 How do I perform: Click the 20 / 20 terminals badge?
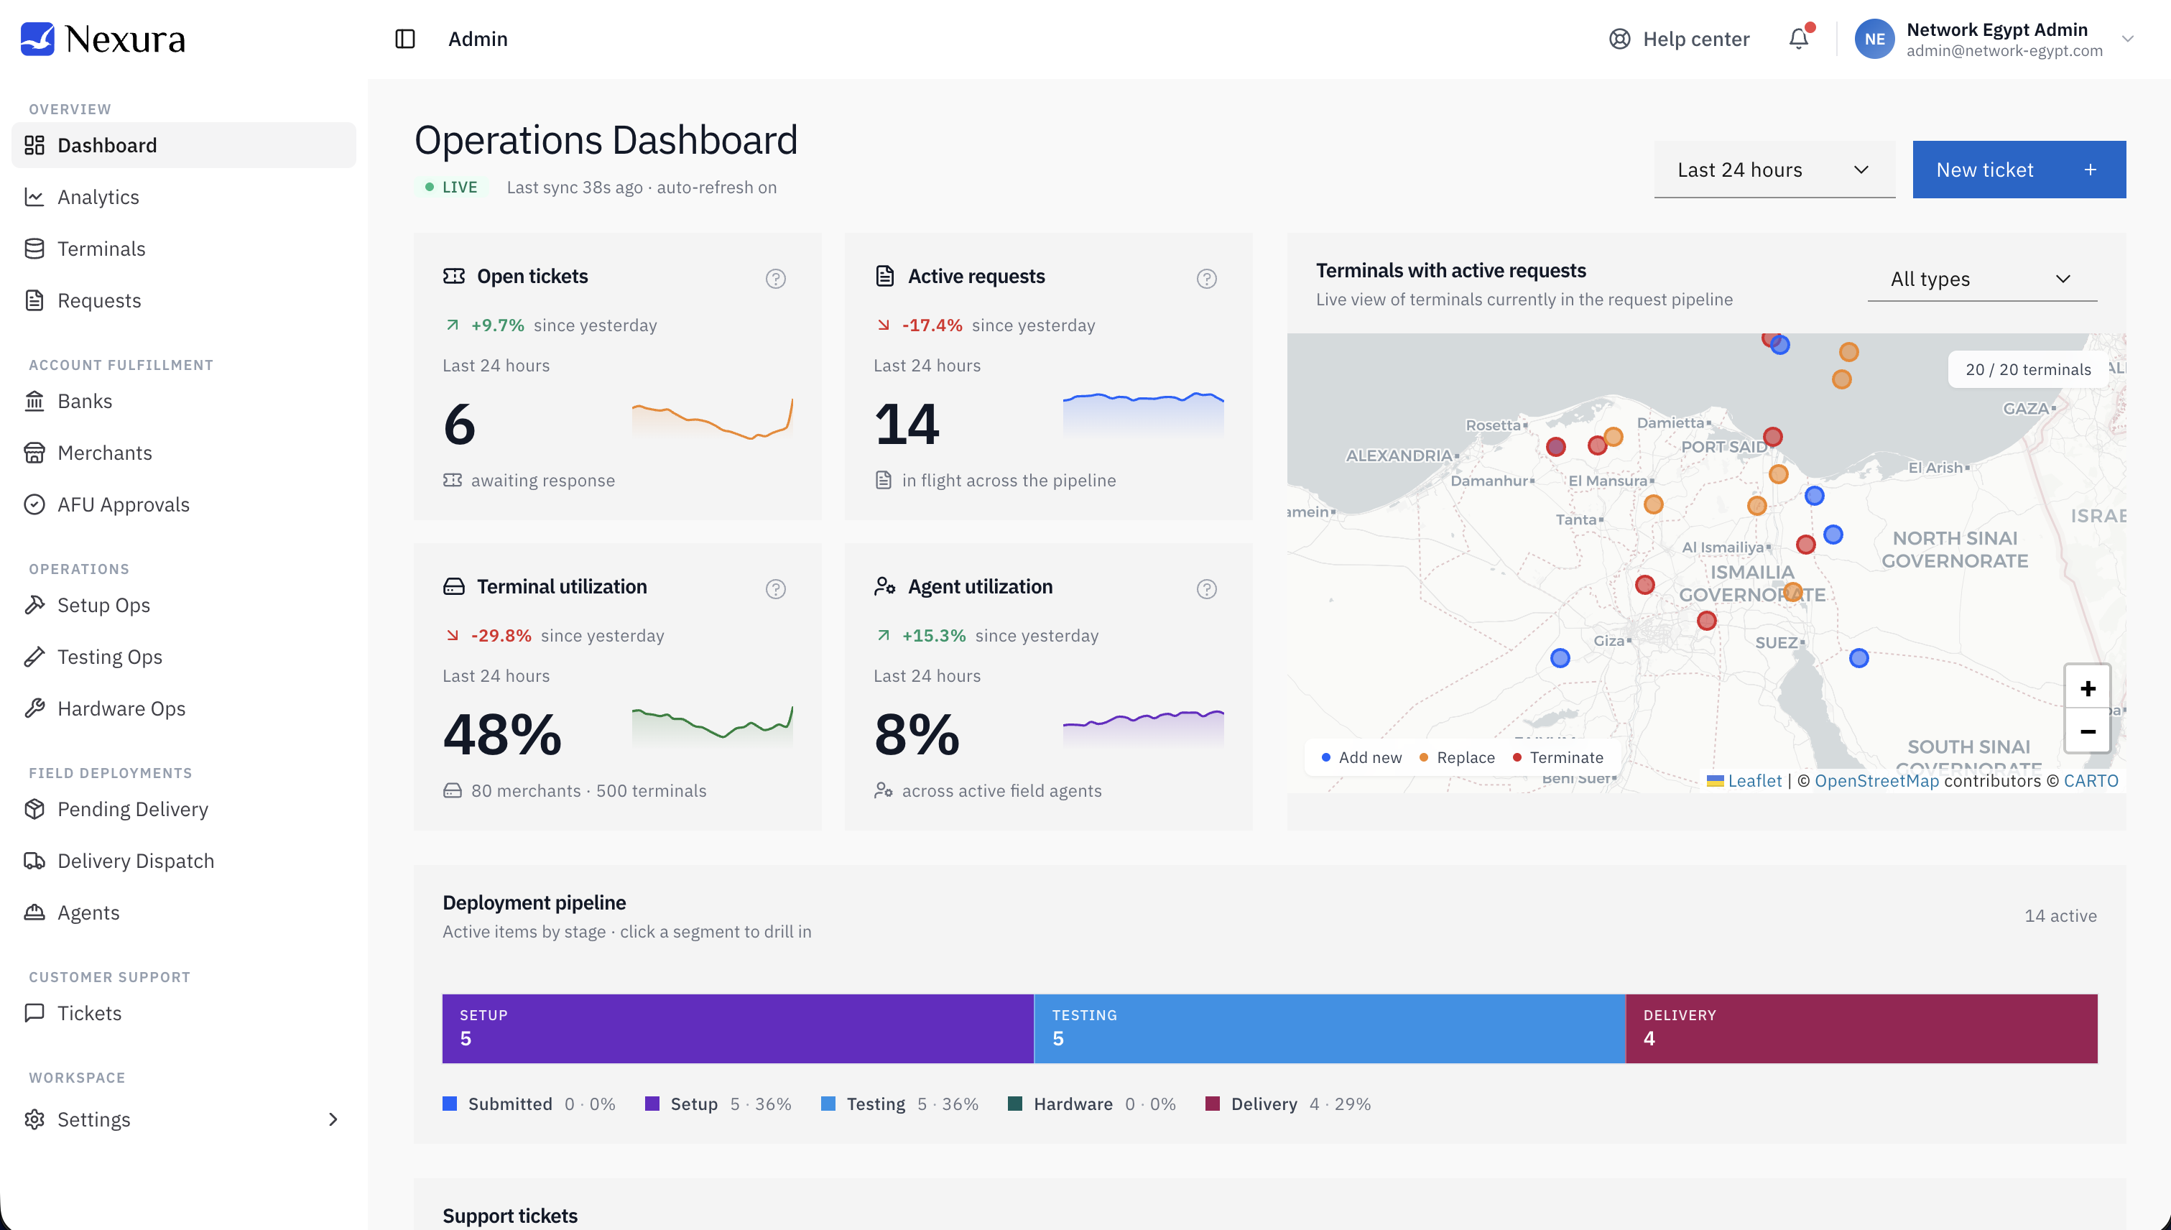pyautogui.click(x=2027, y=369)
